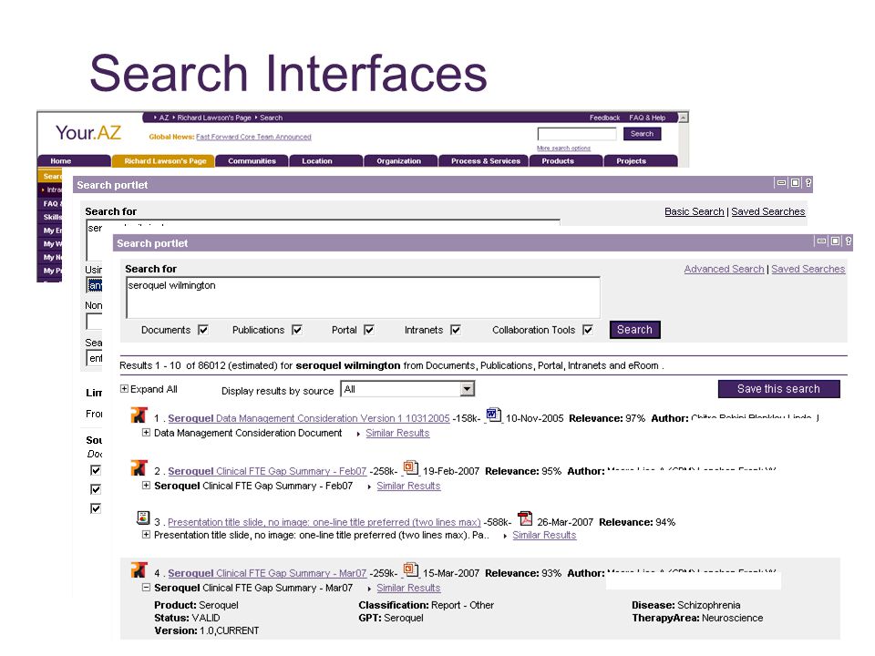Open Saved Searches link in back portlet

click(x=767, y=211)
